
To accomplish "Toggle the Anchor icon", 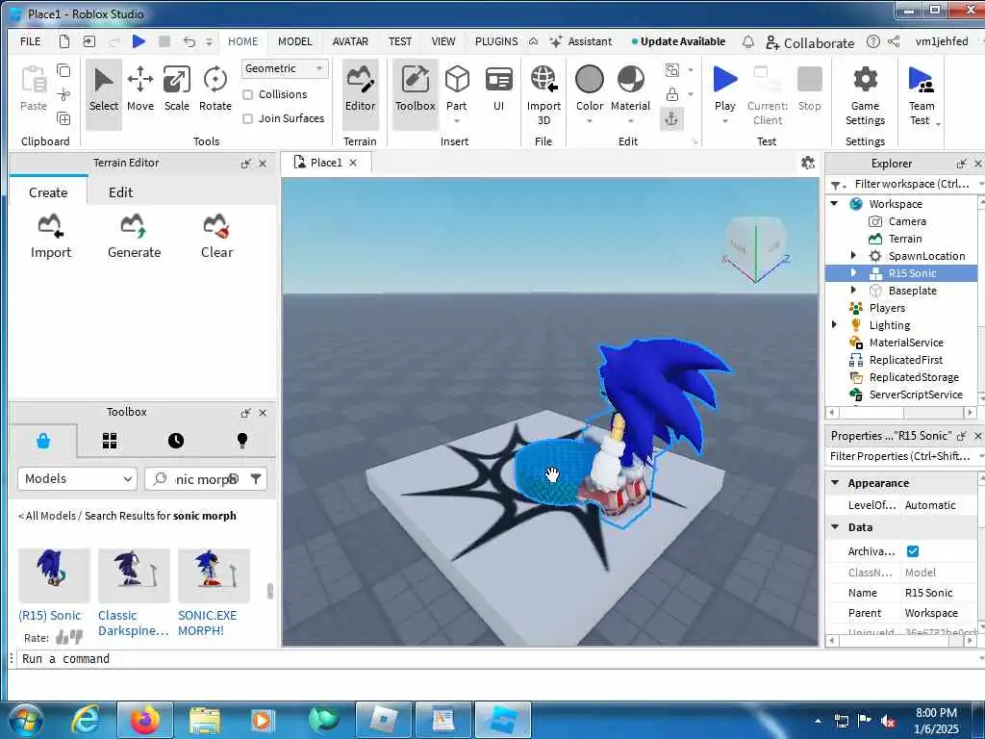I will (671, 118).
